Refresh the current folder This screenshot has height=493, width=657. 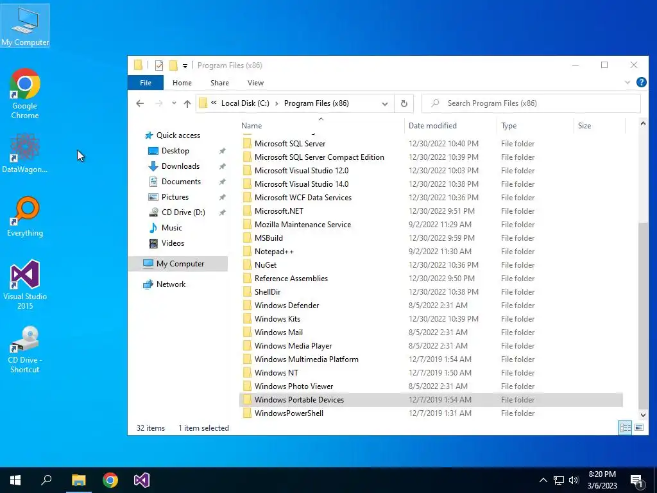click(404, 103)
